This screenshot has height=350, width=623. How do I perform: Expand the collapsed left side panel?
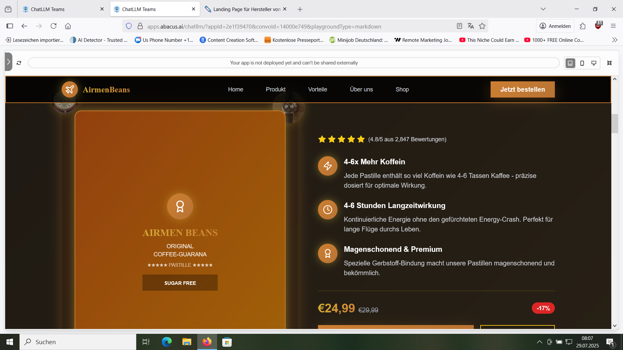pos(9,62)
